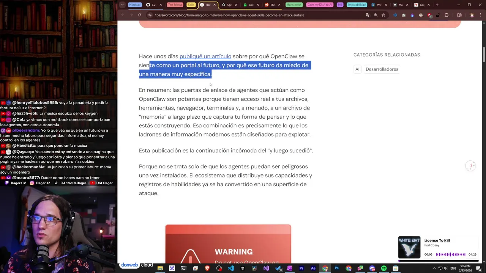This screenshot has width=486, height=273.
Task: Click the active Chrome taskbar icon
Action: click(325, 268)
